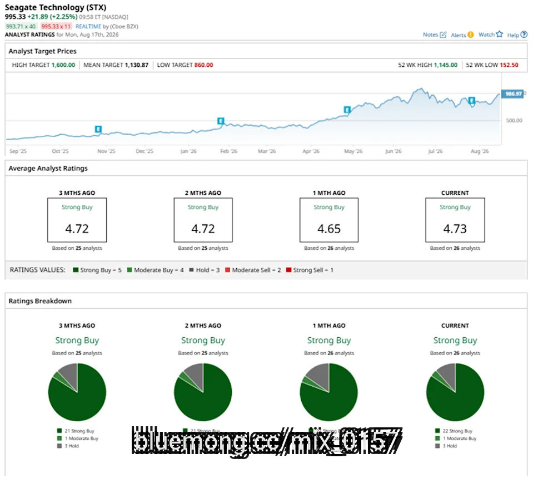Image resolution: width=533 pixels, height=478 pixels.
Task: Click the REALTIME quote link
Action: click(88, 26)
